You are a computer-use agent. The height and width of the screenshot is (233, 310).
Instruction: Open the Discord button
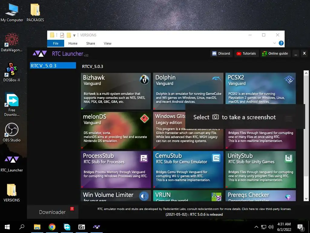(x=221, y=53)
